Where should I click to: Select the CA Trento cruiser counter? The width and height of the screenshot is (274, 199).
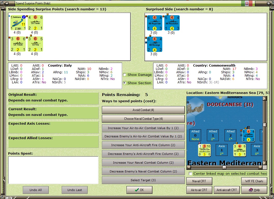pyautogui.click(x=35, y=23)
